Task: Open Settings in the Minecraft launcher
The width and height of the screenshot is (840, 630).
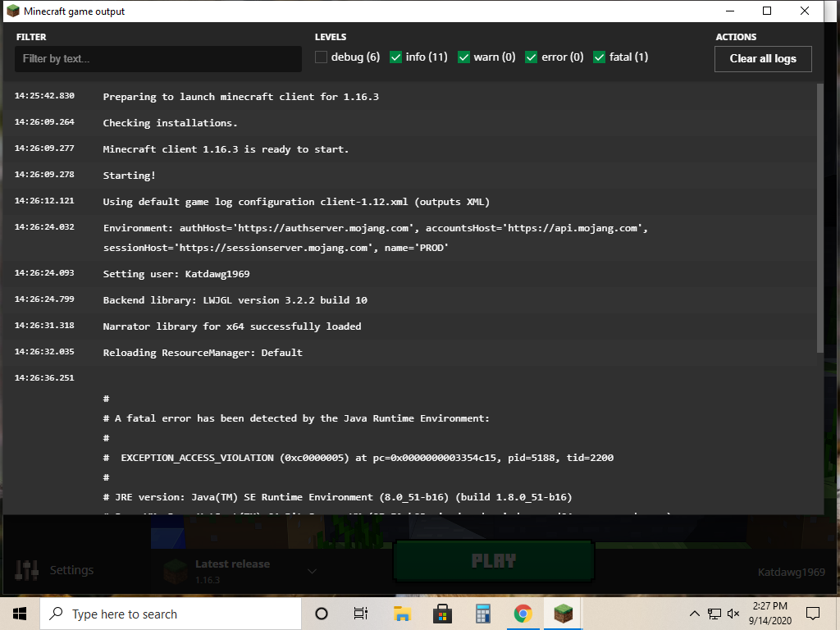Action: (54, 570)
